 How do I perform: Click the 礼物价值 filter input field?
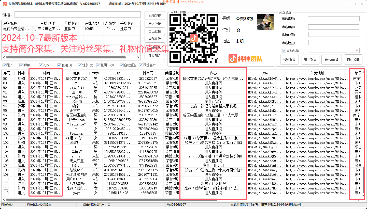point(334,34)
